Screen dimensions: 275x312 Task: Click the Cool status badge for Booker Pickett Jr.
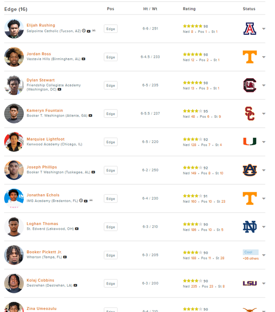click(250, 252)
